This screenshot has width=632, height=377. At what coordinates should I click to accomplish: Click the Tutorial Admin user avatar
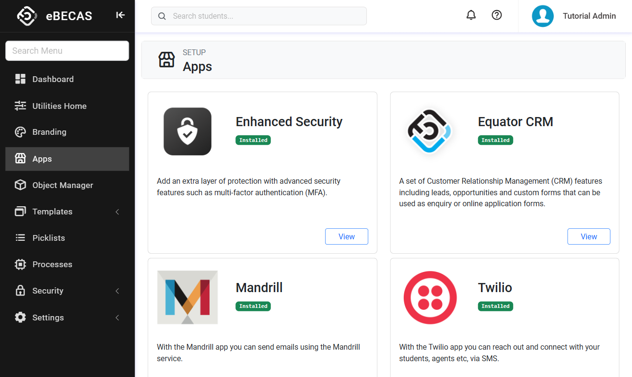coord(543,16)
